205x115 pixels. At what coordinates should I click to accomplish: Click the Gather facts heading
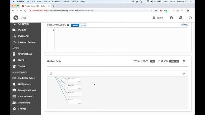54,61
